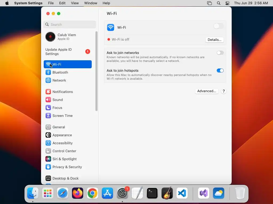Open Launchpad in the Dock
The height and width of the screenshot is (204, 273).
[x=48, y=193]
